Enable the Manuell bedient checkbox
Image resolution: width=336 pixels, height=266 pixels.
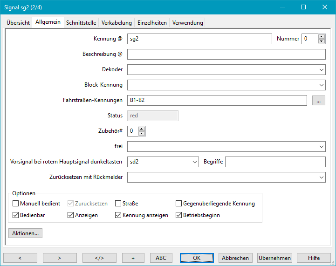tap(16, 204)
